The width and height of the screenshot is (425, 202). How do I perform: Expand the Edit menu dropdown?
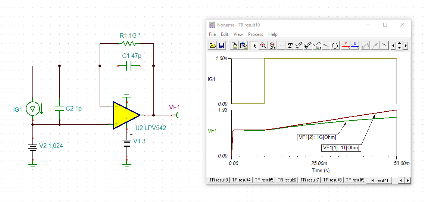click(x=224, y=34)
